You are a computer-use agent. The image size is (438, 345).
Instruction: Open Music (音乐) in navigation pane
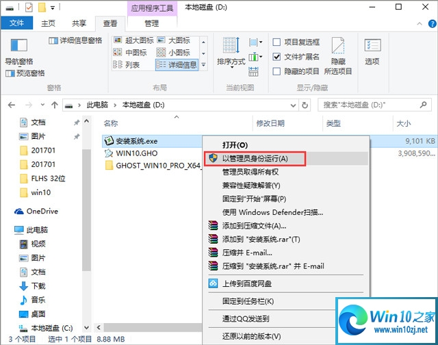click(x=32, y=300)
